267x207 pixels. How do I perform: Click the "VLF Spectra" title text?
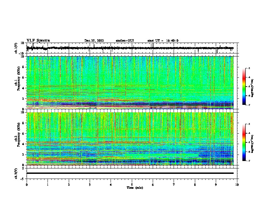coord(38,40)
